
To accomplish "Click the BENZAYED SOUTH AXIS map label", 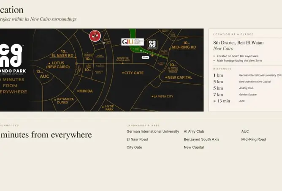I will point(123,59).
